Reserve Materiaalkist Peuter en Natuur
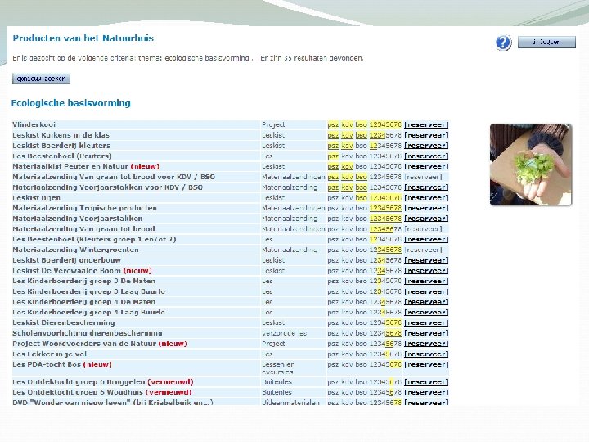Image resolution: width=589 pixels, height=442 pixels. pyautogui.click(x=426, y=166)
